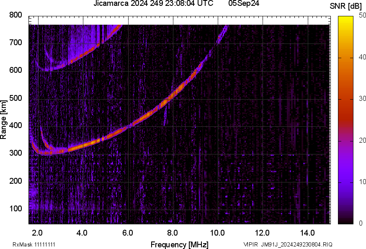Image resolution: width=366 pixels, height=249 pixels.
Task: Click the second-hop echo trace near 4 MHz
Action: pyautogui.click(x=83, y=55)
